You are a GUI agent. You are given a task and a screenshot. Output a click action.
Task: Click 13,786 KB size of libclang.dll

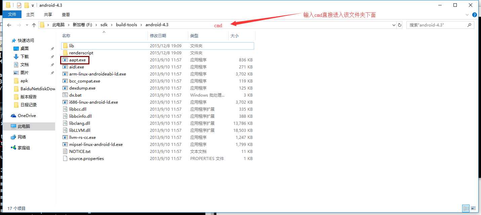tap(242, 123)
